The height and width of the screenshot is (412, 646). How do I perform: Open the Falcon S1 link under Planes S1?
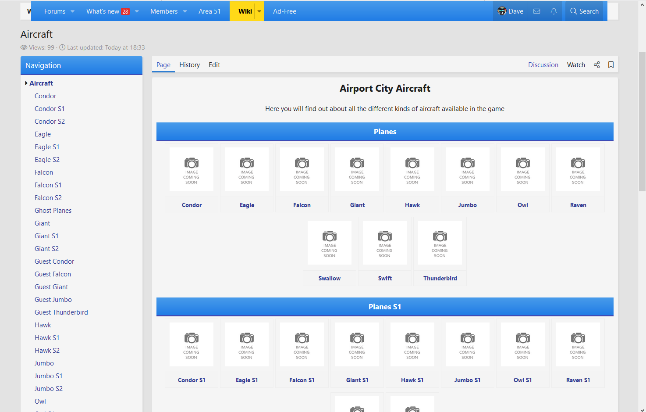point(302,380)
